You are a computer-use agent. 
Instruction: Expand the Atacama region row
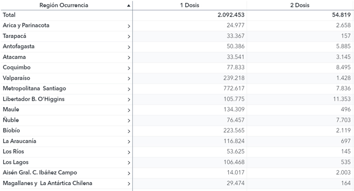(129, 57)
